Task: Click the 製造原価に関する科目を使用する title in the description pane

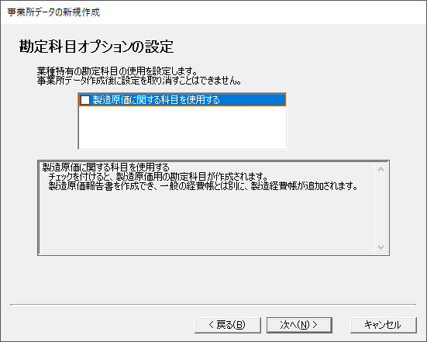Action: pyautogui.click(x=106, y=167)
